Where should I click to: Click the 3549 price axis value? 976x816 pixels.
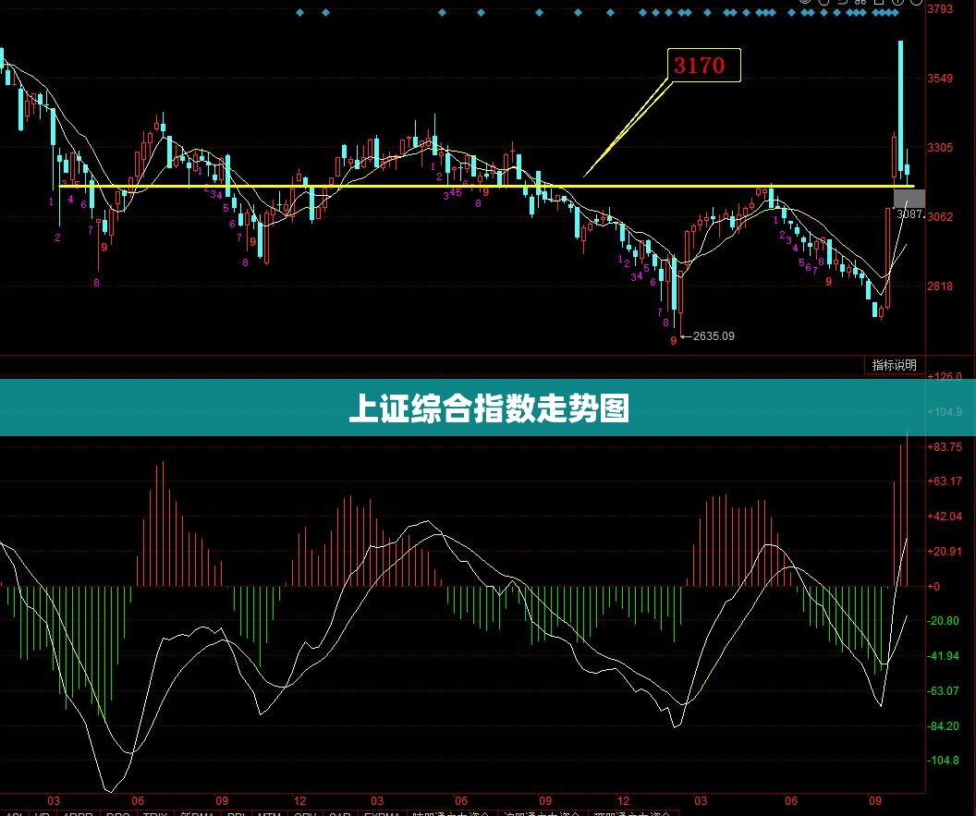(x=940, y=79)
